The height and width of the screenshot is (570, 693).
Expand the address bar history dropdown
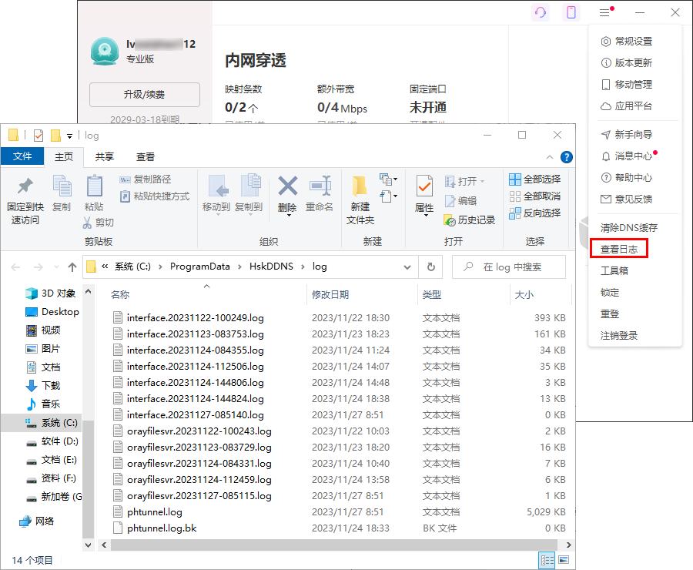point(407,267)
